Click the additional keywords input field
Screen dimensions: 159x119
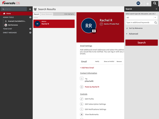pos(140,22)
